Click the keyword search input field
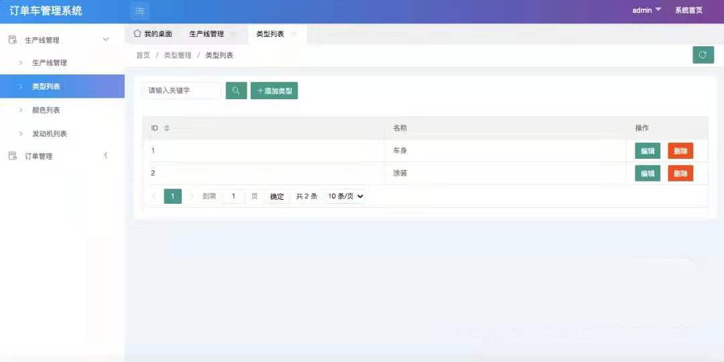The height and width of the screenshot is (362, 724). [x=181, y=90]
